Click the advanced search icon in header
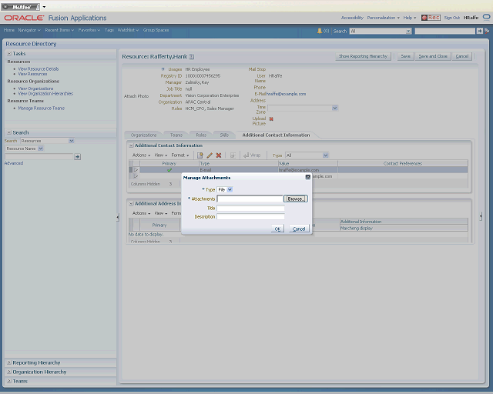 point(487,31)
